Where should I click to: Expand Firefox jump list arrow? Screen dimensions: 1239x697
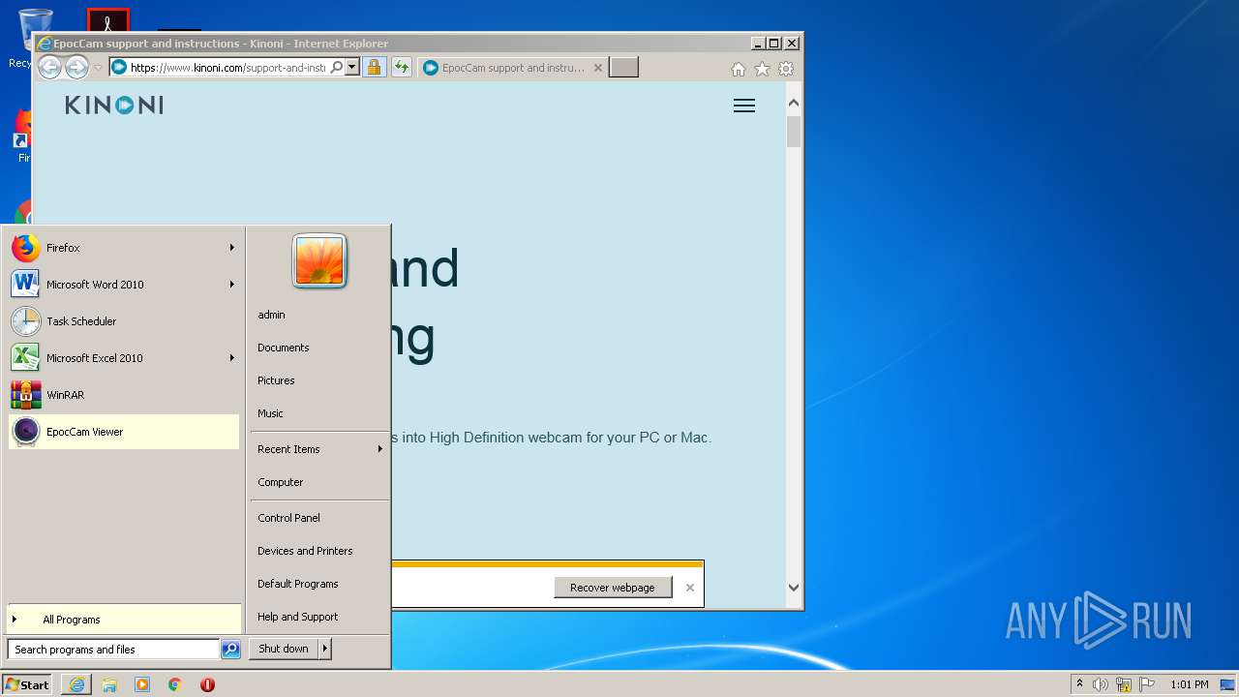point(232,248)
